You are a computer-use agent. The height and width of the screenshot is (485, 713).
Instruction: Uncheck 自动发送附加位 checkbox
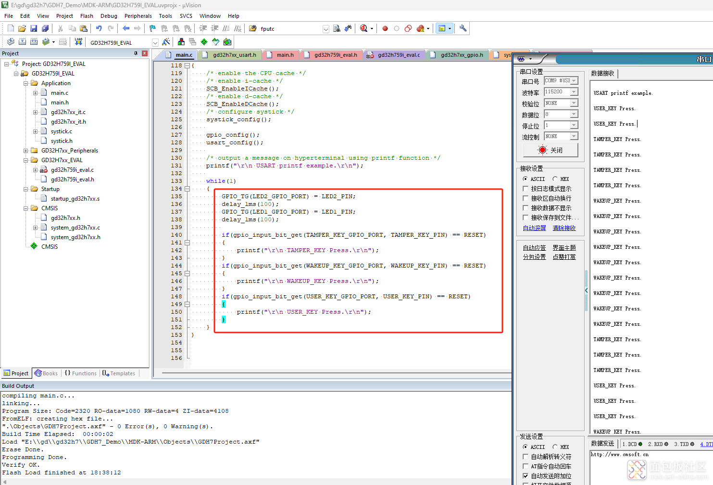point(525,476)
